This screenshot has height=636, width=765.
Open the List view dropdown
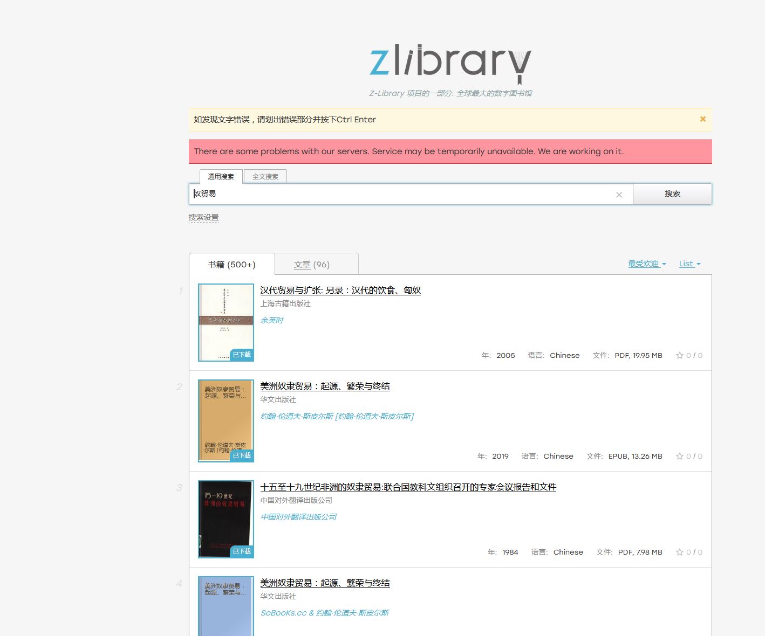tap(689, 264)
